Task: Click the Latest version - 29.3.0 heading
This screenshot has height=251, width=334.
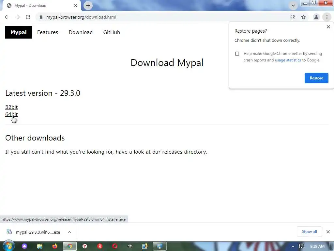Action: click(43, 93)
